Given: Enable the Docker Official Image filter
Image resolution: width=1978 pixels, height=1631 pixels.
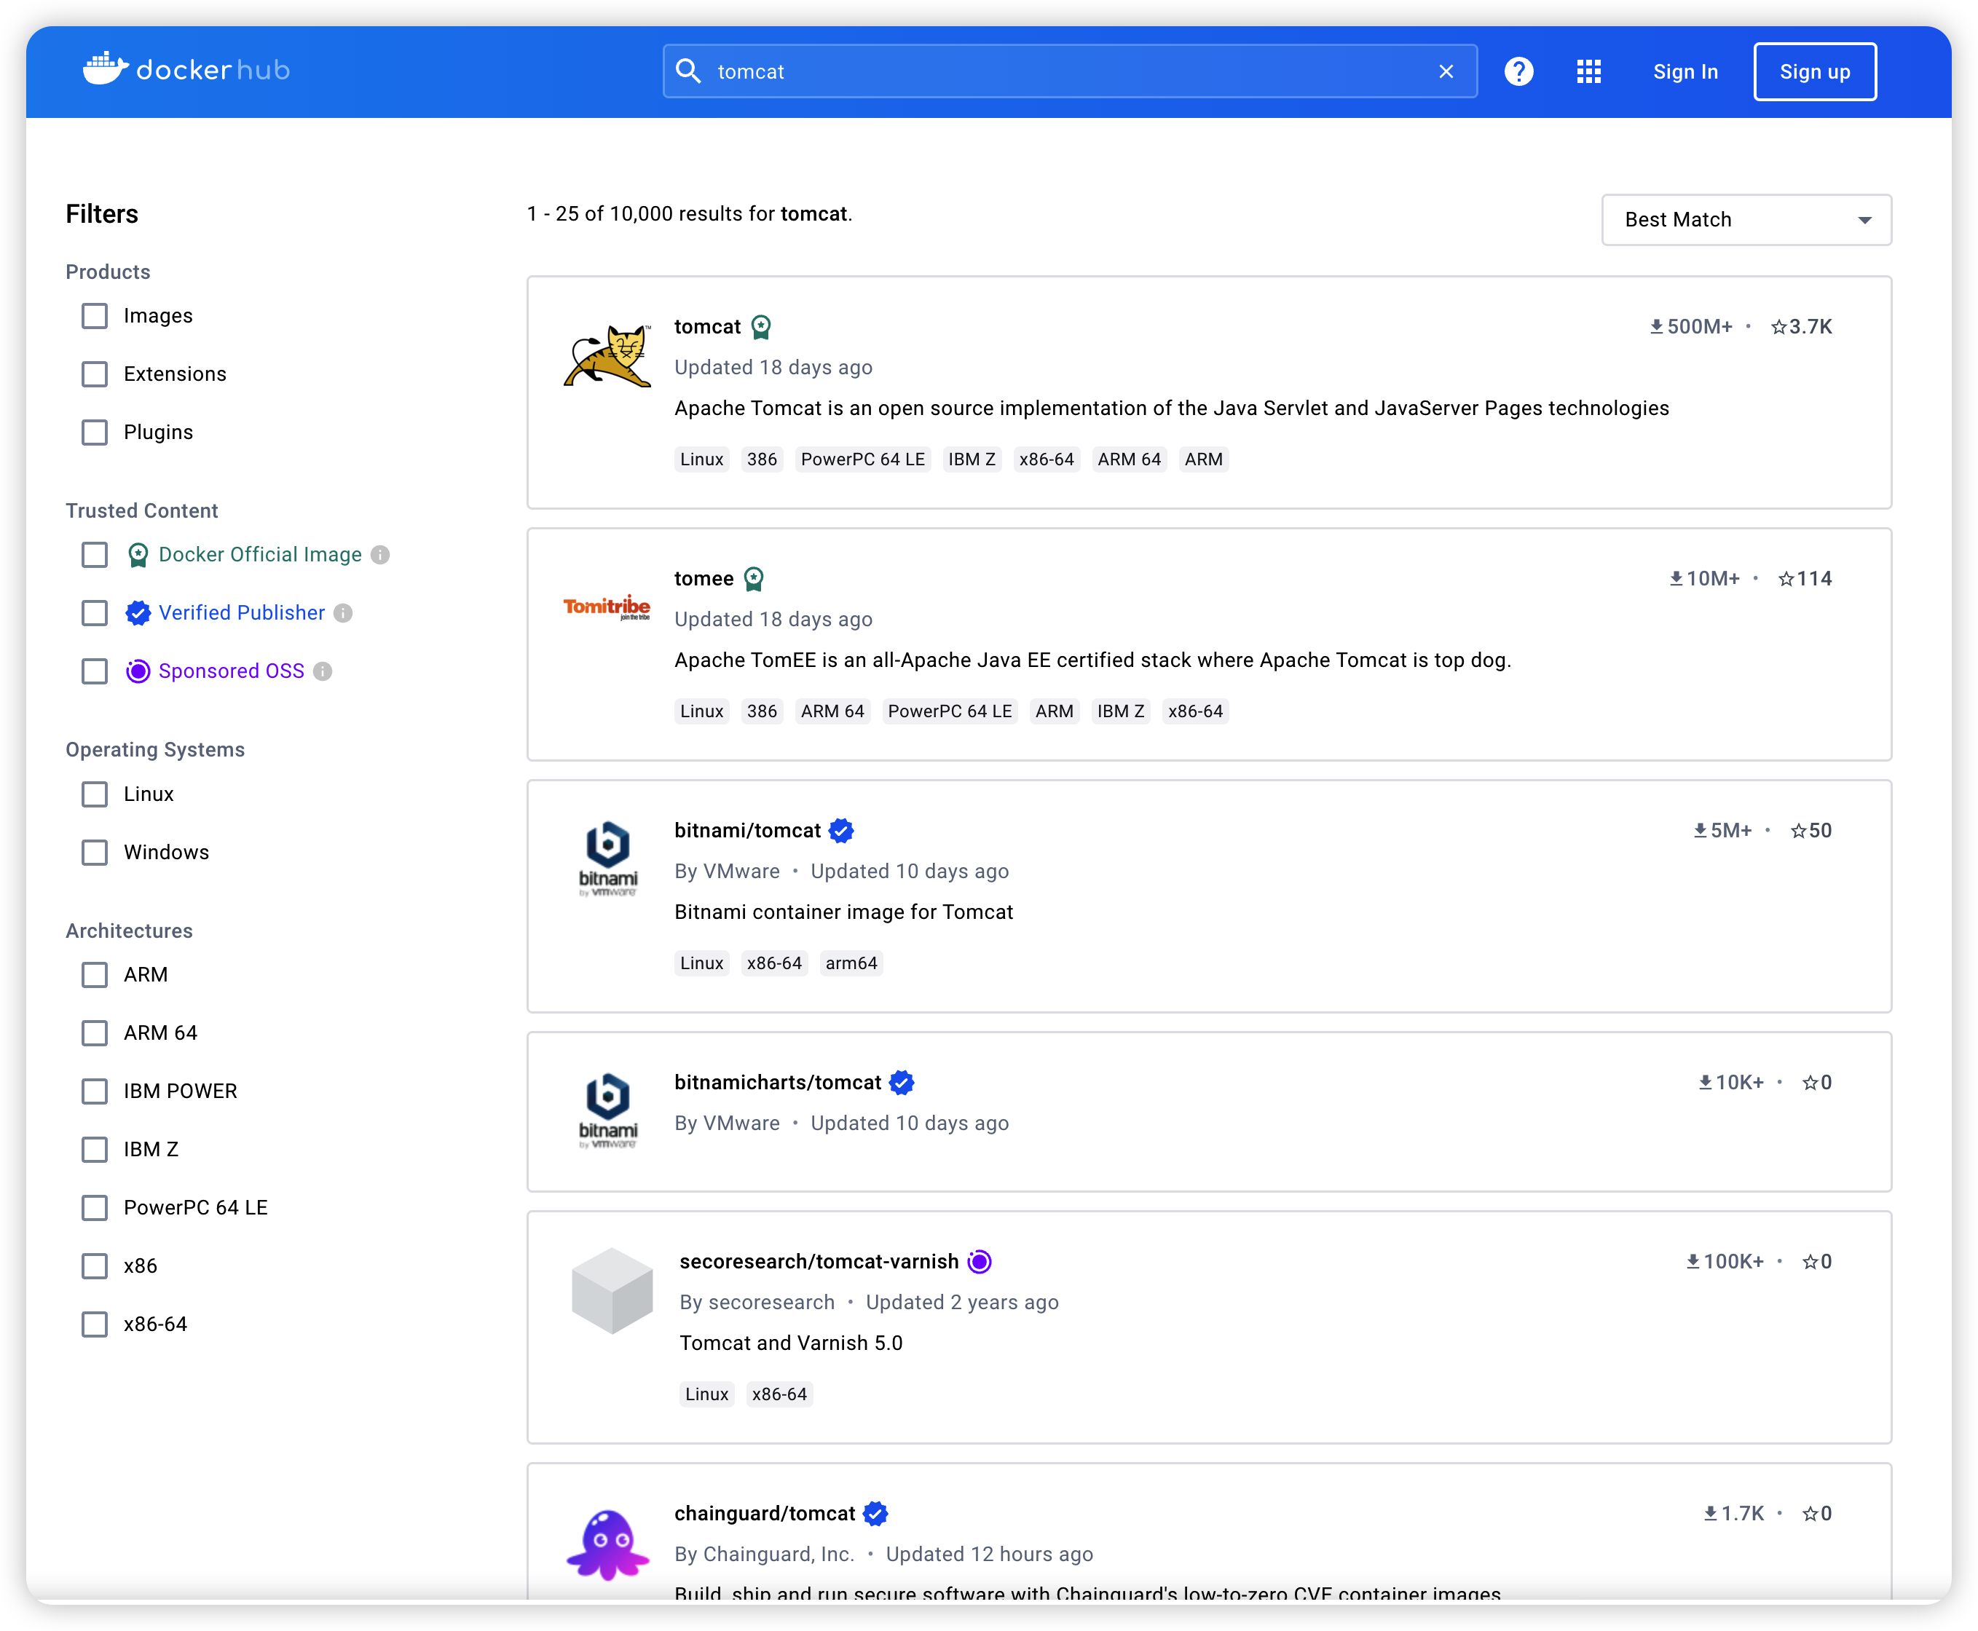Looking at the screenshot, I should point(95,556).
